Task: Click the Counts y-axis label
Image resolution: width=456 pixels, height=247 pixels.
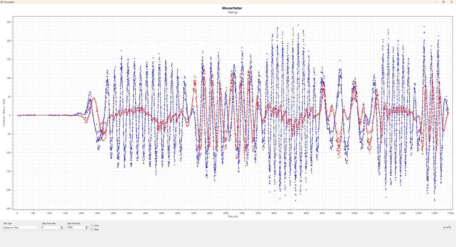Action: [4, 113]
